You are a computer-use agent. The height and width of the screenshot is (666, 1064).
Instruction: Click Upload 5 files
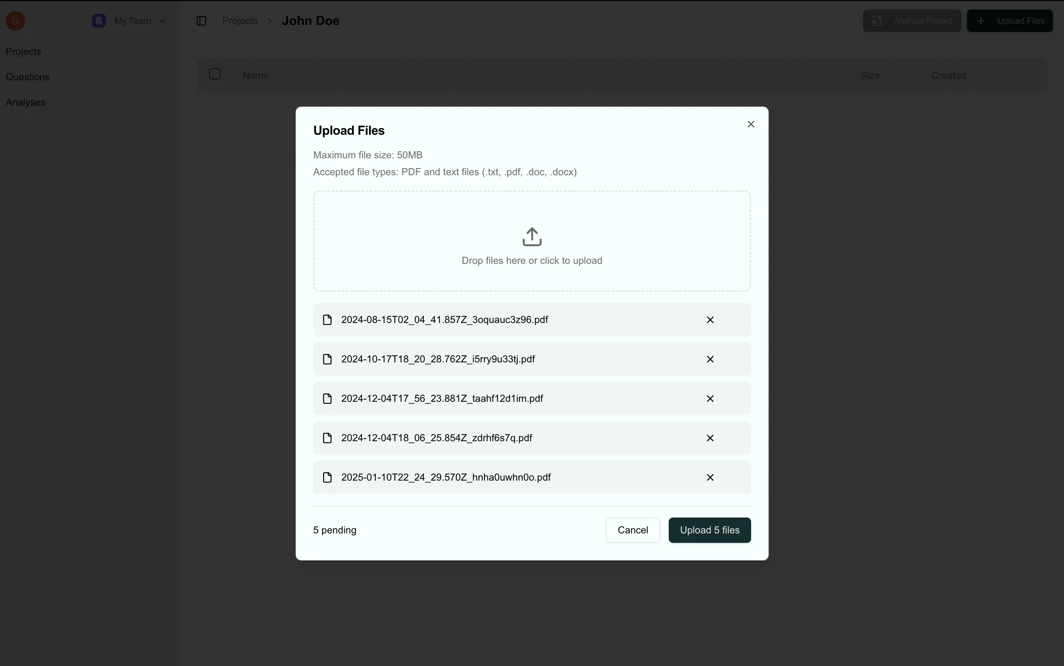click(x=709, y=530)
